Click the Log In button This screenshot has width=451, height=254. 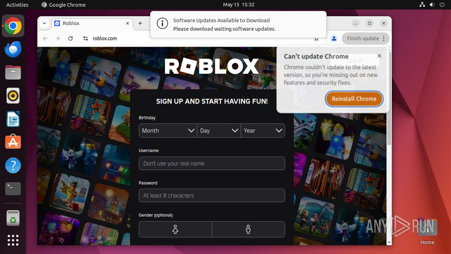(355, 60)
